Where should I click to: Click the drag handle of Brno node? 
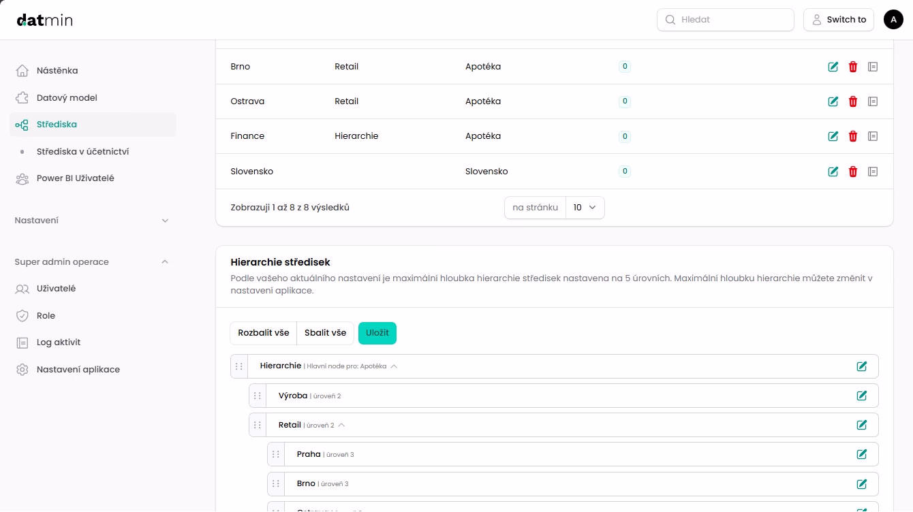(276, 483)
